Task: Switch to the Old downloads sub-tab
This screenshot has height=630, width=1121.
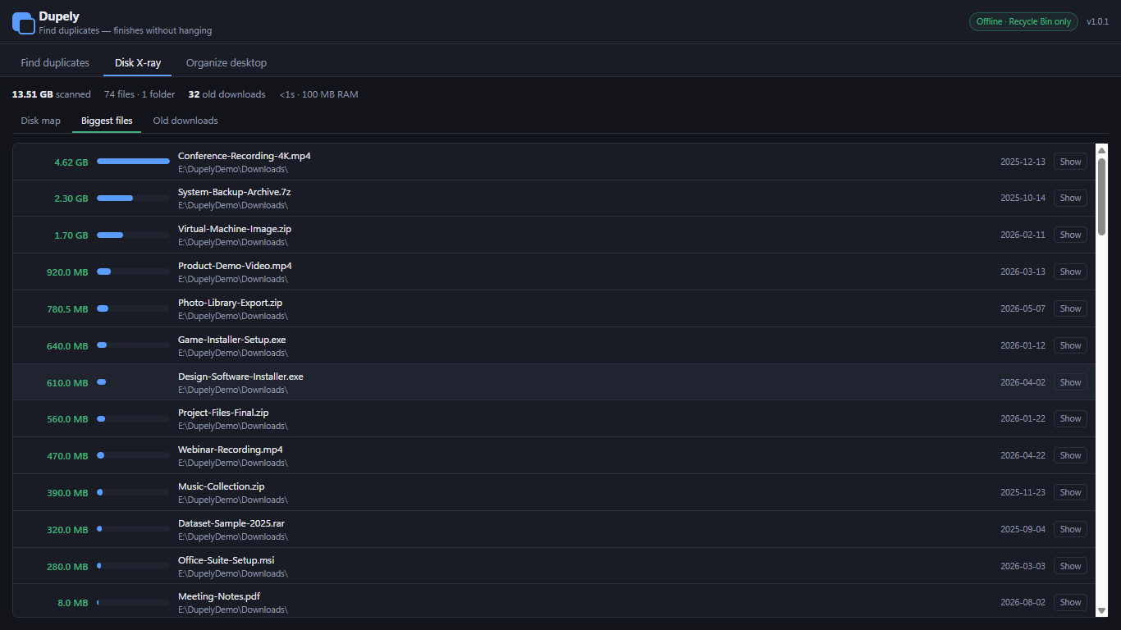Action: [x=185, y=121]
